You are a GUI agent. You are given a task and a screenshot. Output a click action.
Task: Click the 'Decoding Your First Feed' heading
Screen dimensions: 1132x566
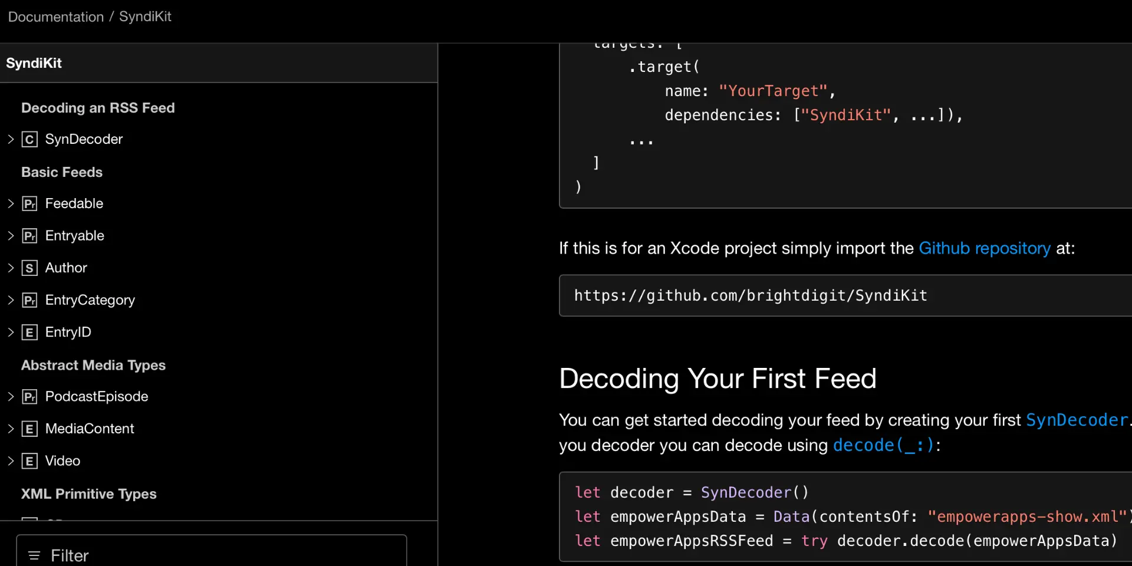click(718, 379)
